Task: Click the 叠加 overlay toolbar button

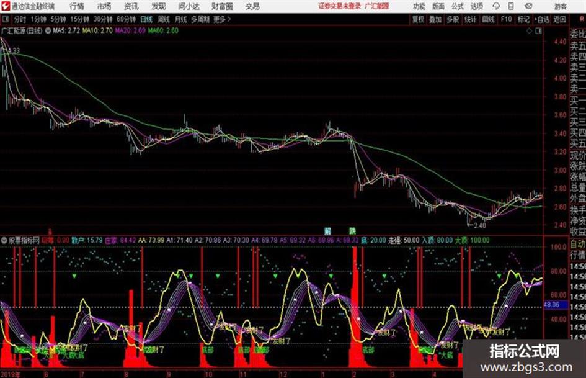Action: pos(435,19)
